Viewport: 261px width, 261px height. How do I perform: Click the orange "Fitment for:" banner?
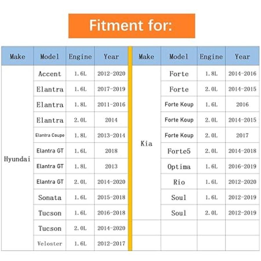point(131,26)
